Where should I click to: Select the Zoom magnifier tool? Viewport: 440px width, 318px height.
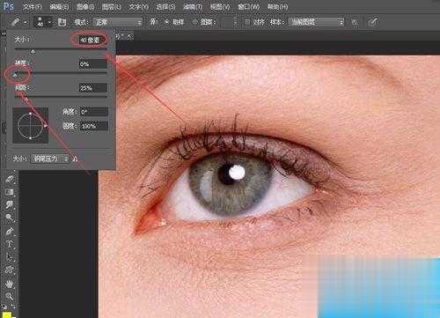pyautogui.click(x=9, y=296)
